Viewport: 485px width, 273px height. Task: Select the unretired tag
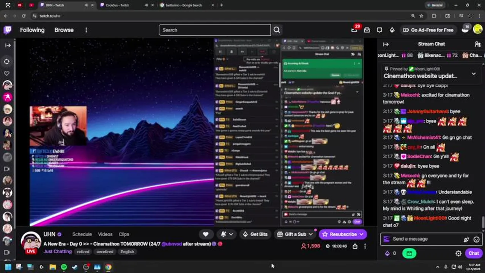[105, 252]
